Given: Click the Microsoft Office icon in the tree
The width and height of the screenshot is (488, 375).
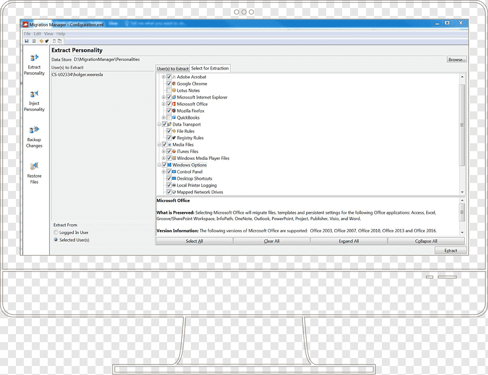Looking at the screenshot, I should coord(174,104).
